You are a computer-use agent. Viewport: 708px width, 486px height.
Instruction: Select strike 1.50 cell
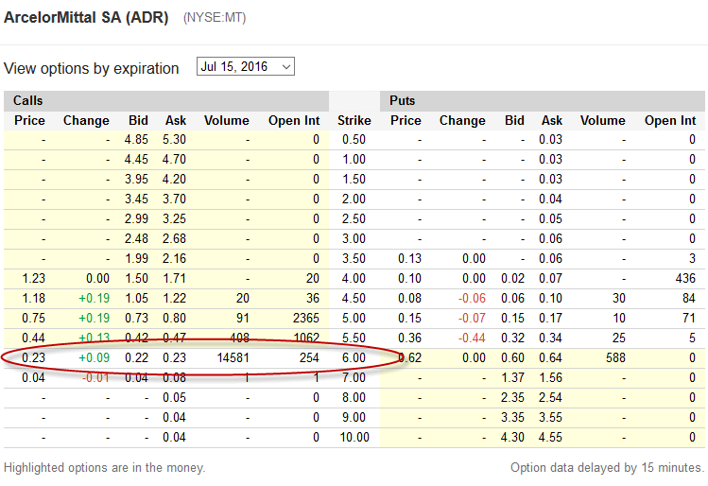tap(354, 180)
